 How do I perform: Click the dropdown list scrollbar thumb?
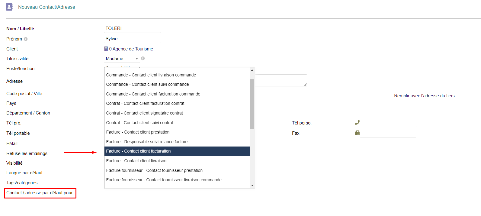pyautogui.click(x=252, y=104)
